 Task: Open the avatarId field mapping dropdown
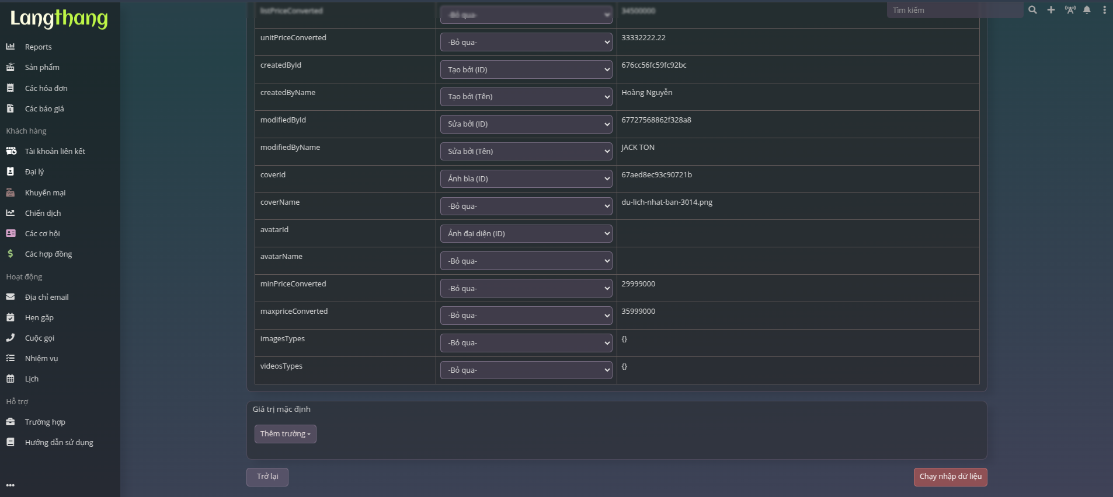tap(526, 234)
